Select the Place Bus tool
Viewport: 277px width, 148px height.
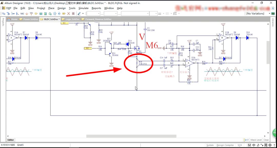coord(8,14)
